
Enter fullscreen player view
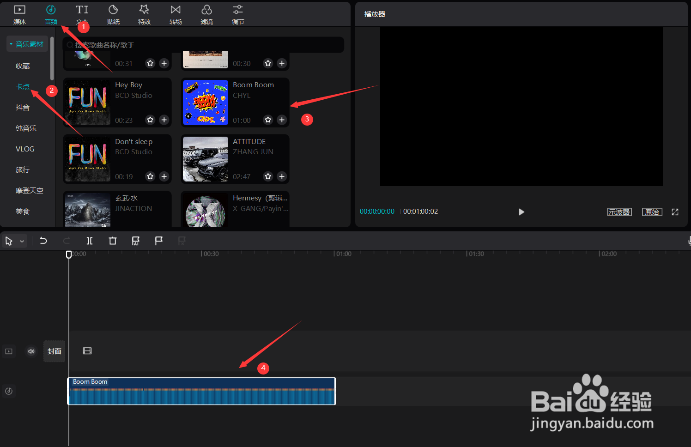pos(675,212)
